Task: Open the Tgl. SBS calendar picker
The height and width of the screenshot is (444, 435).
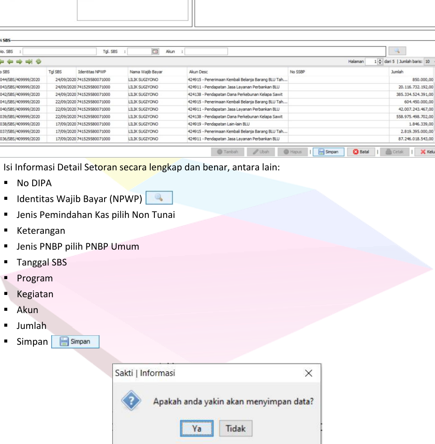Action: tap(155, 52)
